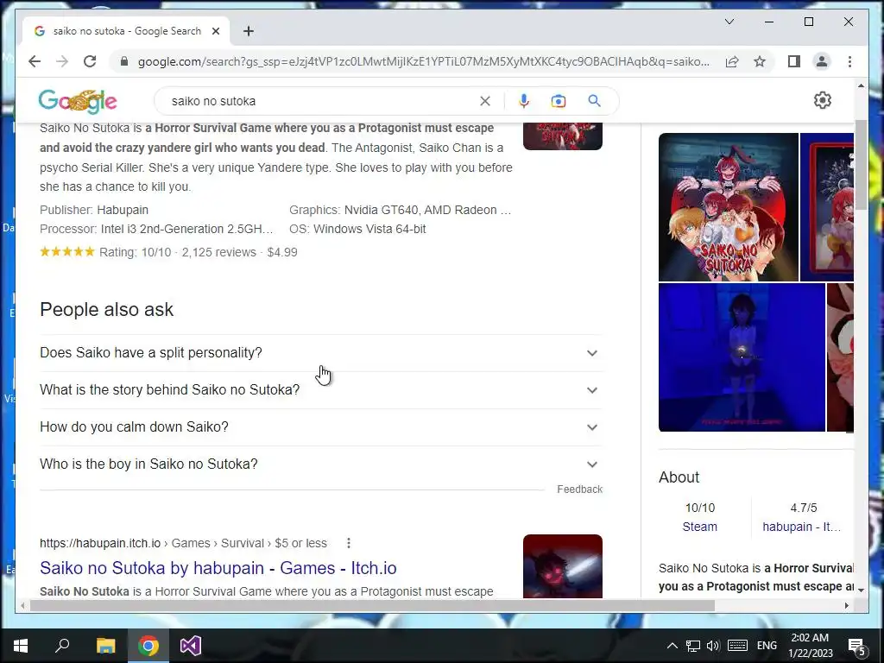The image size is (884, 663).
Task: Open Chrome three-dot menu
Action: (x=849, y=61)
